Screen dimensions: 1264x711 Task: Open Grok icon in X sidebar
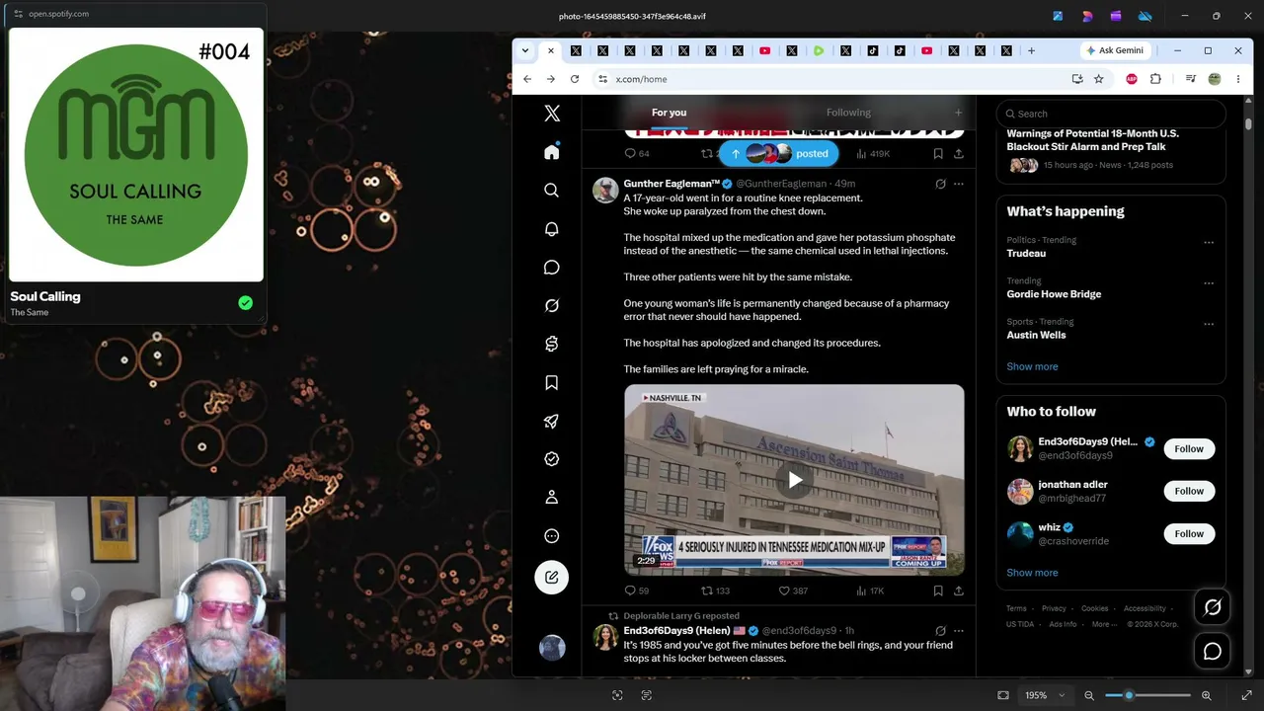pos(552,306)
